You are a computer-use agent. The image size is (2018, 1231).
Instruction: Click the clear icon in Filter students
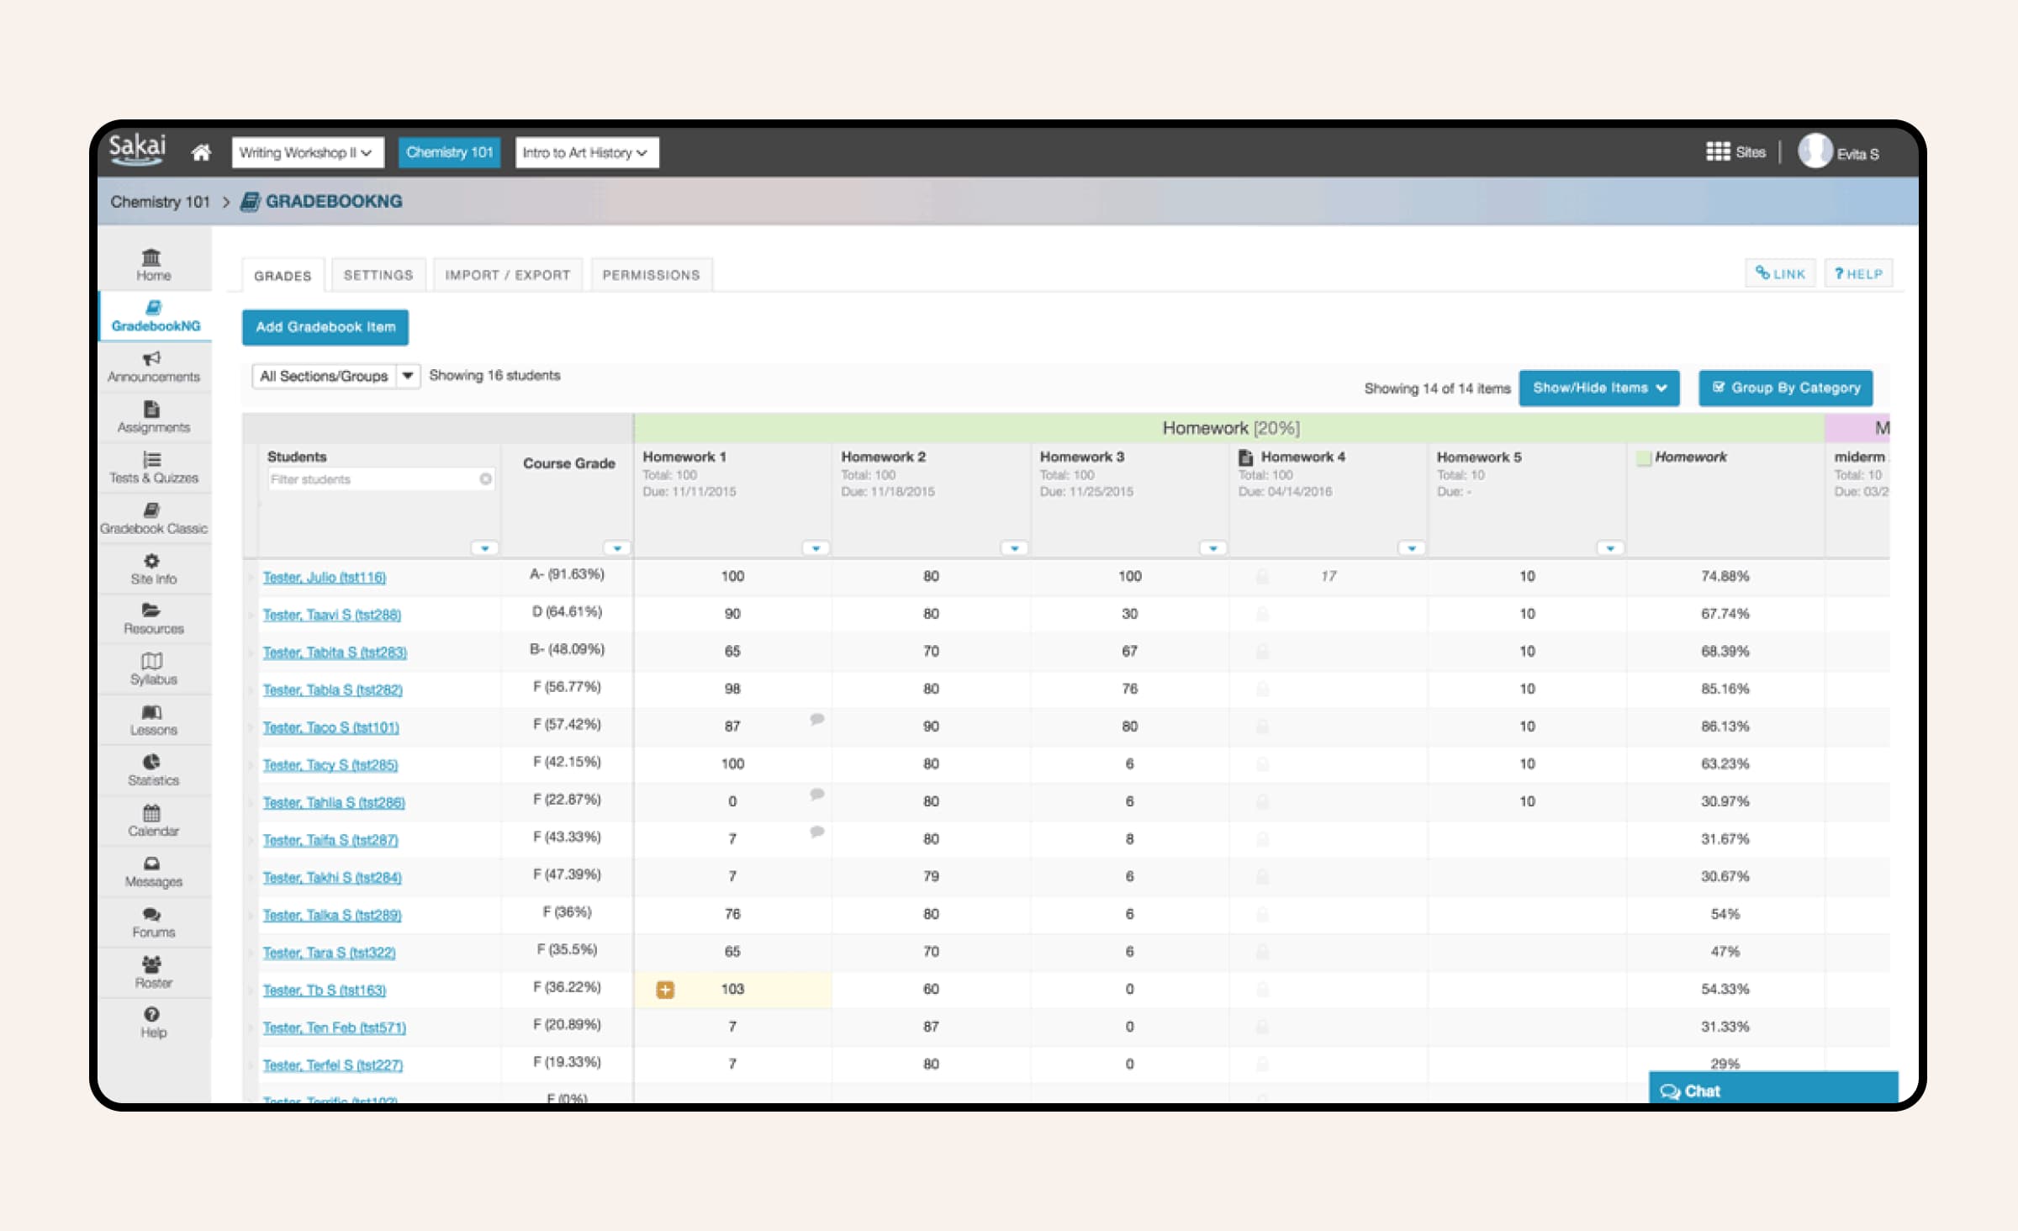click(x=485, y=479)
